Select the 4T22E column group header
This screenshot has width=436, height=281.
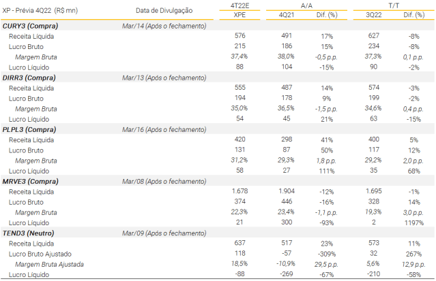(239, 5)
